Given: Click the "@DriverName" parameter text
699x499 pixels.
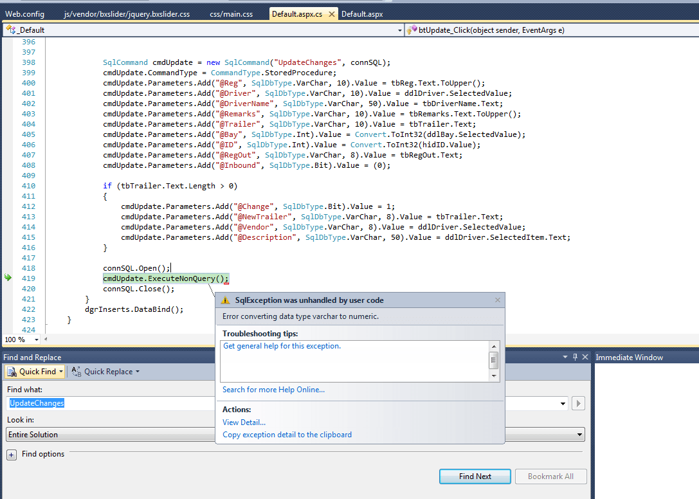Looking at the screenshot, I should pyautogui.click(x=244, y=104).
